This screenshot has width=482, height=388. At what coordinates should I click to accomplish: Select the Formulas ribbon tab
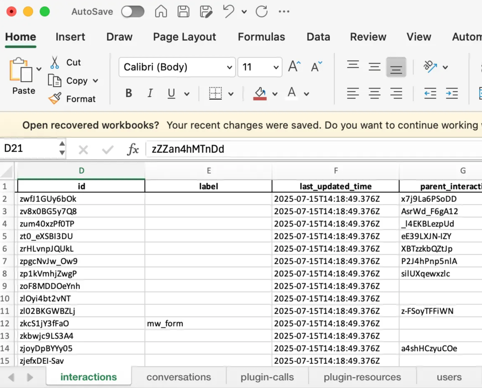(261, 37)
